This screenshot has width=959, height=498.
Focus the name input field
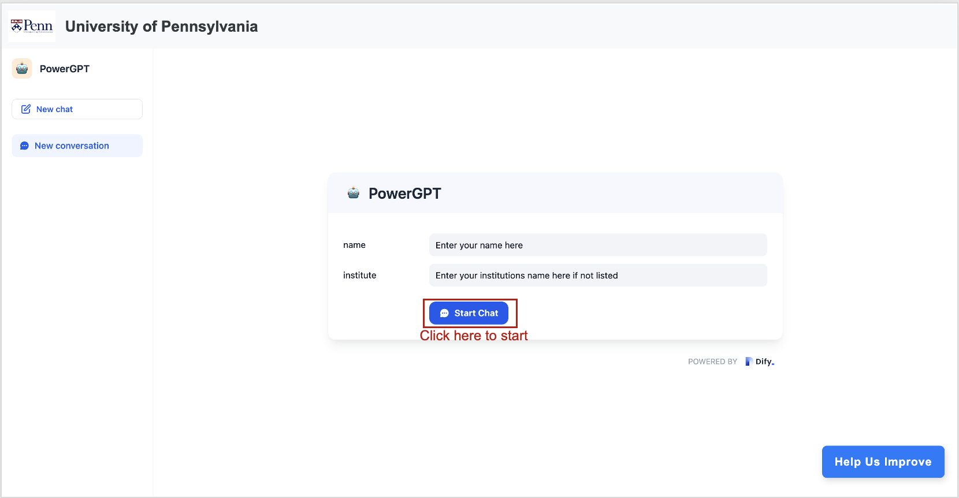[x=598, y=245]
